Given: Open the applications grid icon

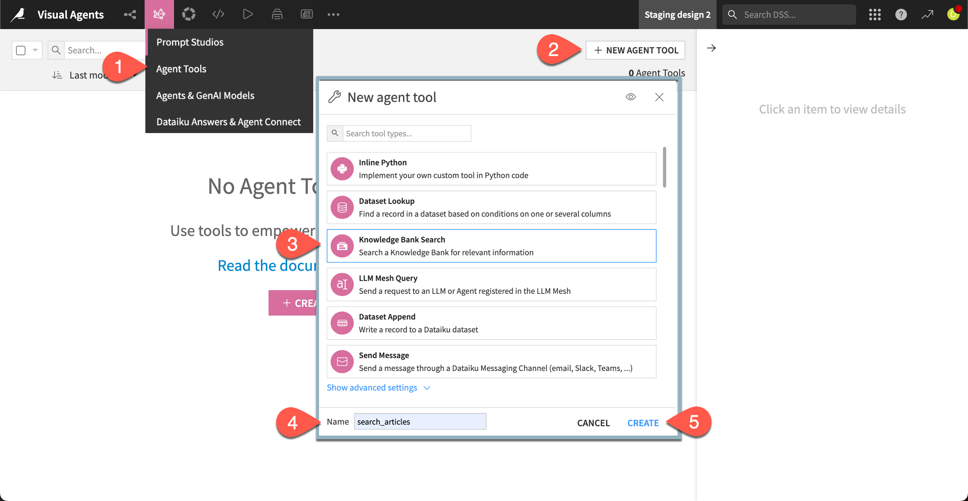Looking at the screenshot, I should click(875, 15).
